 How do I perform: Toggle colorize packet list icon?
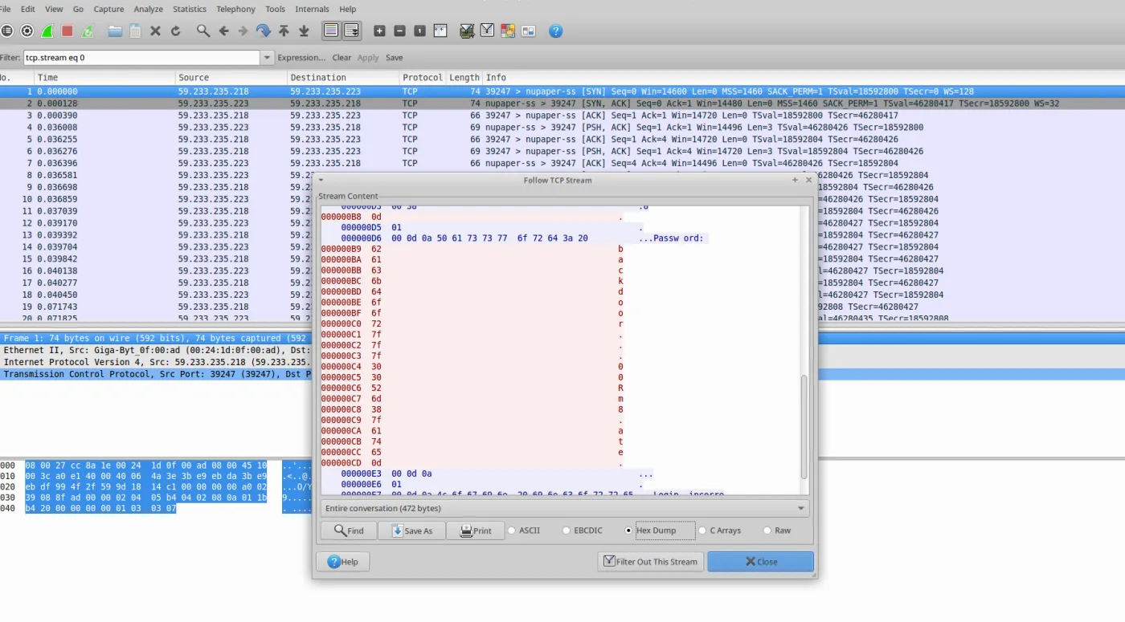[x=331, y=31]
